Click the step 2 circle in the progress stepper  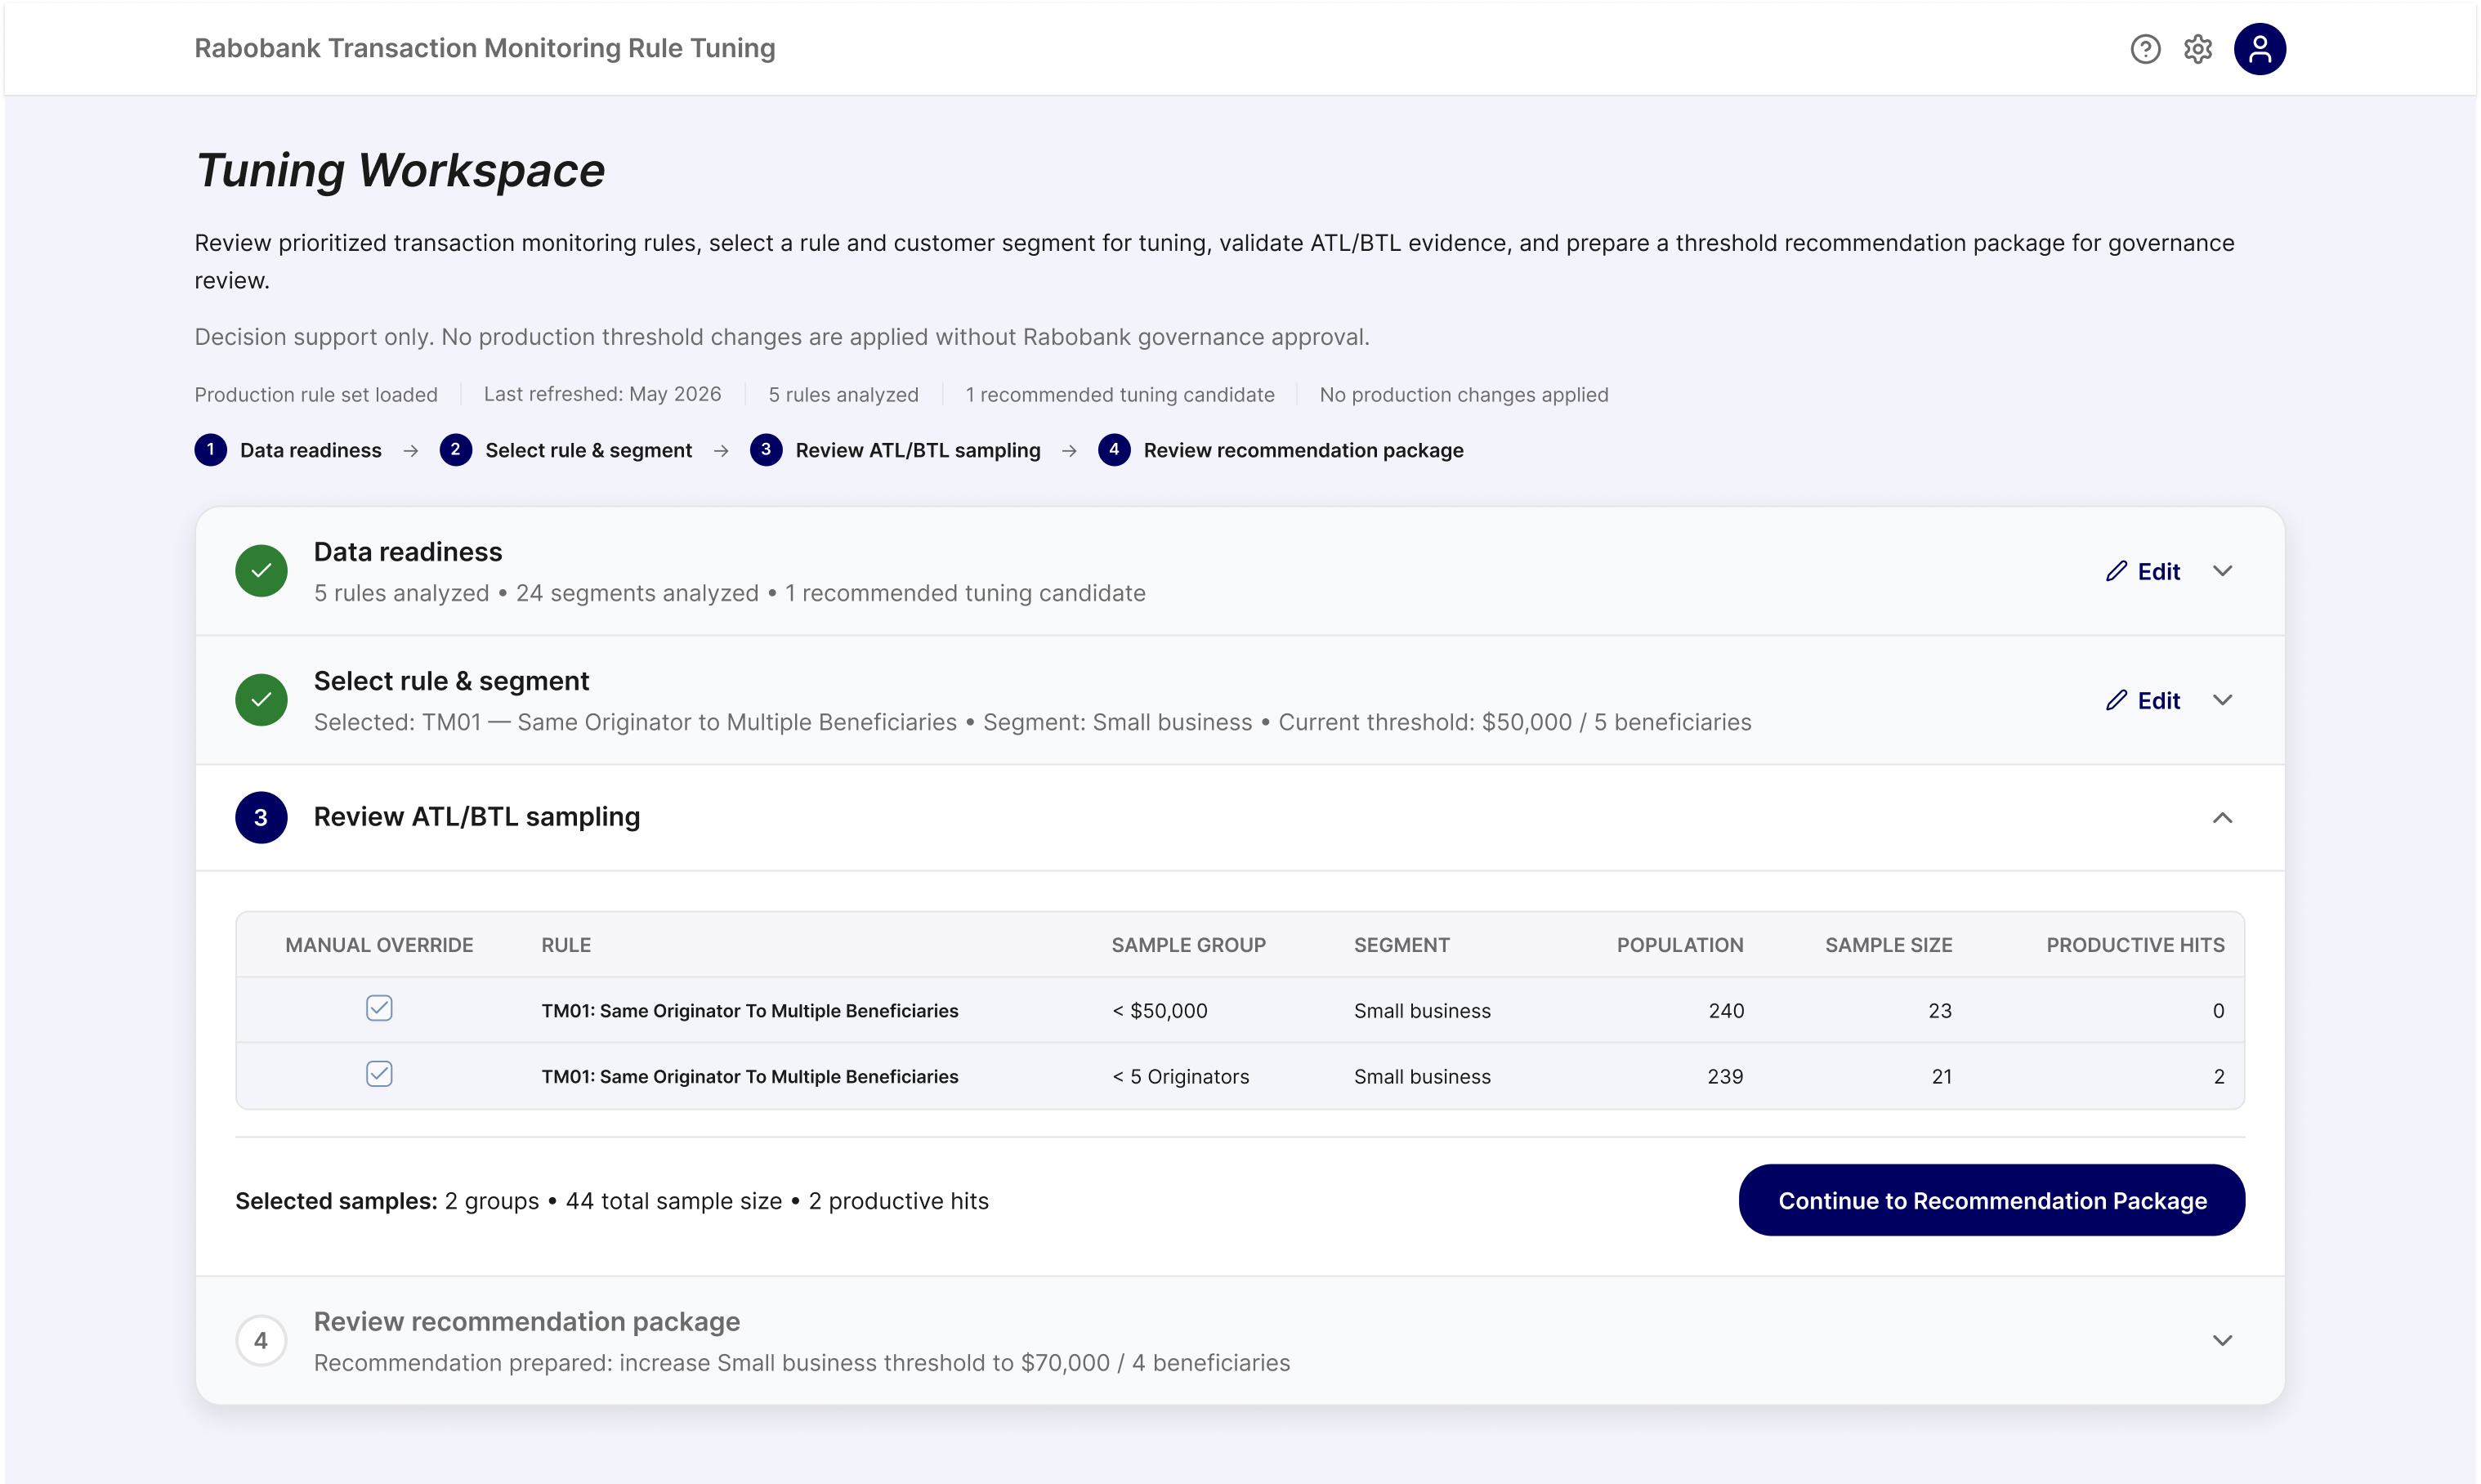(456, 450)
